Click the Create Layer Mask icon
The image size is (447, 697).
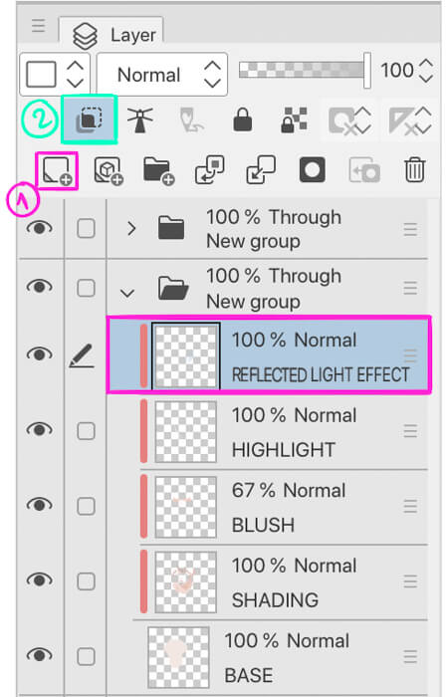(312, 170)
